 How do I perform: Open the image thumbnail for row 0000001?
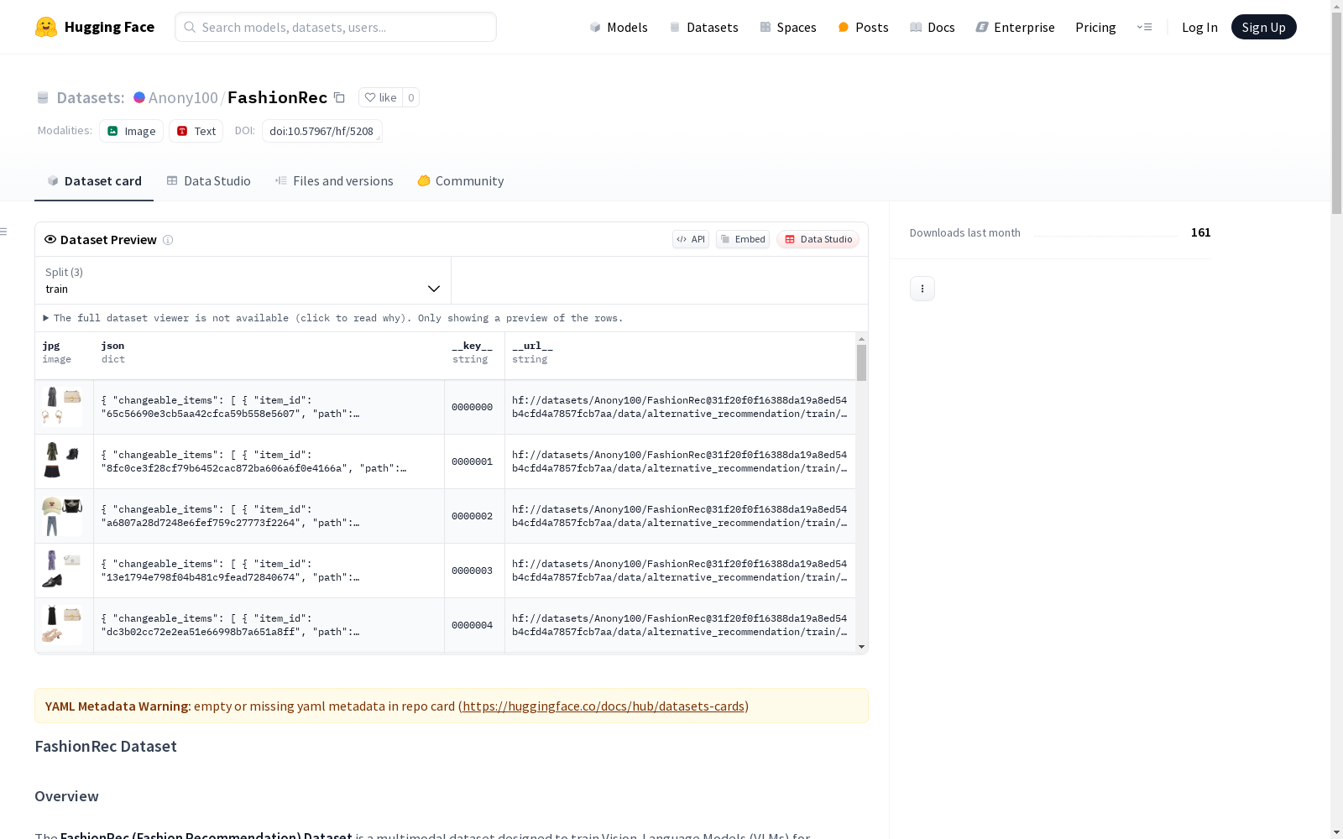62,461
